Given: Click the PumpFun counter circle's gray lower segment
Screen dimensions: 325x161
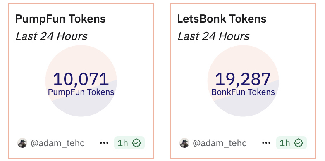Looking at the screenshot, I should (83, 107).
